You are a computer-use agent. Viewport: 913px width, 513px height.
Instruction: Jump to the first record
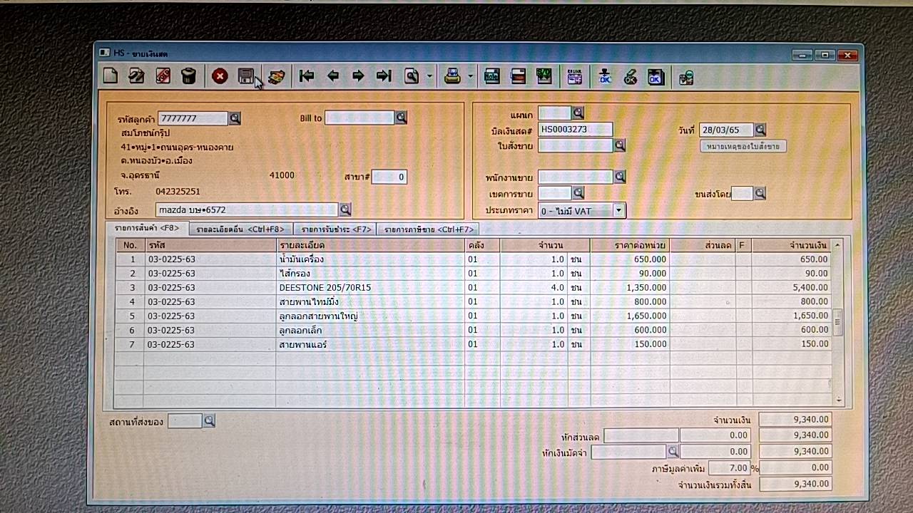(307, 76)
